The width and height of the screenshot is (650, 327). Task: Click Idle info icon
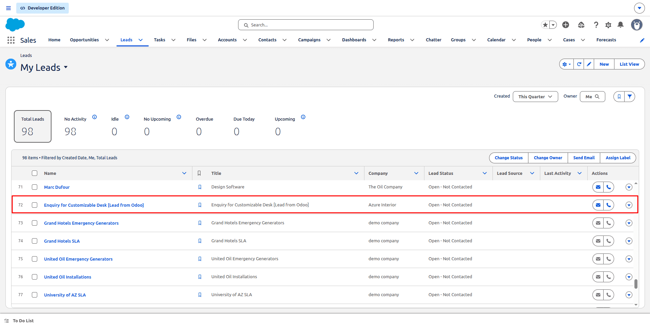(x=127, y=117)
